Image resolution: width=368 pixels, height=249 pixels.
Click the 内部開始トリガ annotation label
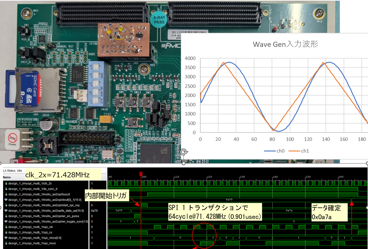106,196
